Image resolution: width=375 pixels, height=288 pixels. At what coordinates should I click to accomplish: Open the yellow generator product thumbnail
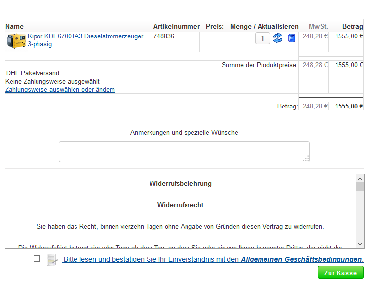pos(16,40)
